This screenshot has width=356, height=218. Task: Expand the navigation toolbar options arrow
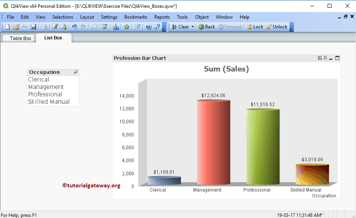pyautogui.click(x=292, y=28)
